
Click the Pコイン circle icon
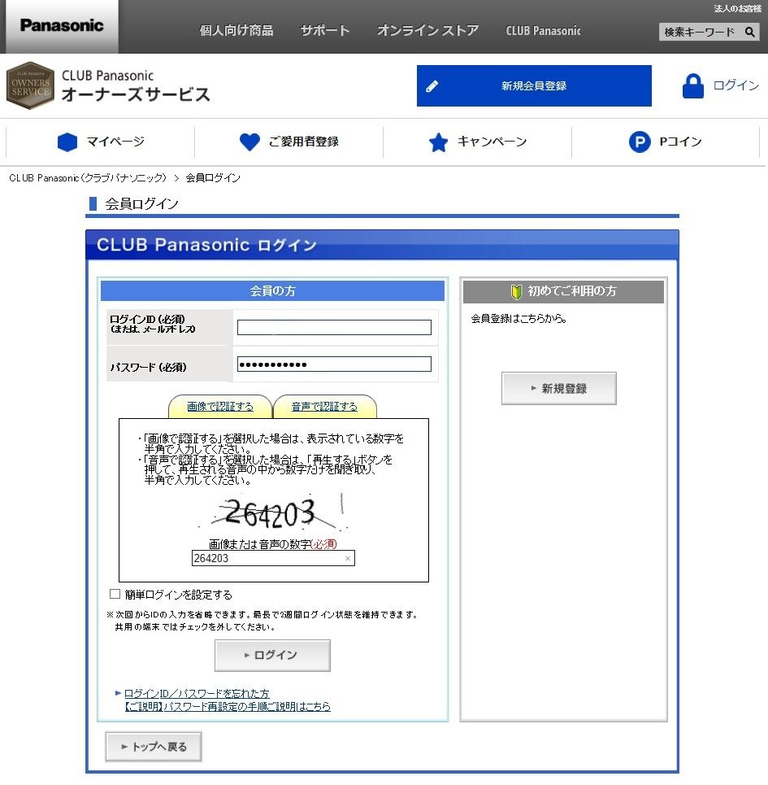tap(641, 142)
